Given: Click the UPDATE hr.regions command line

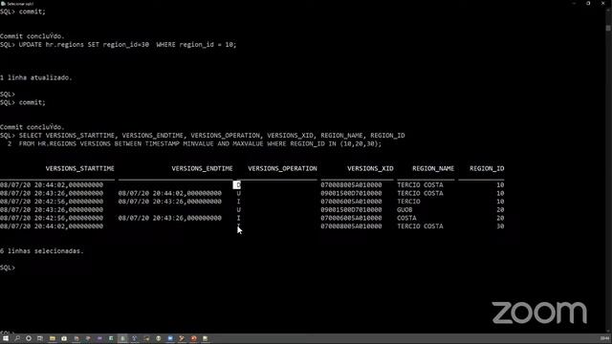Looking at the screenshot, I should [x=119, y=45].
